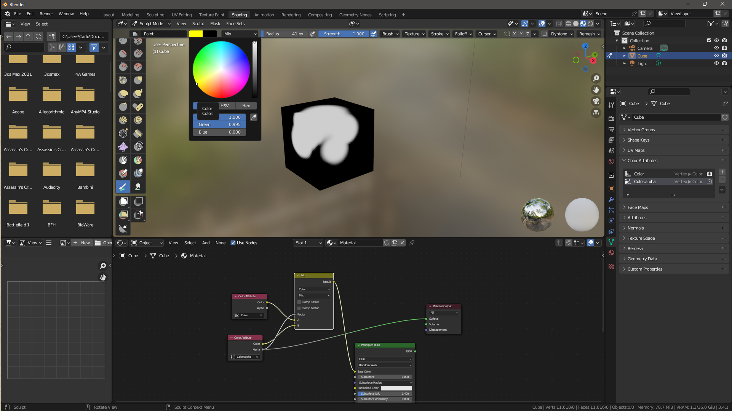Click the HSV color mode button
The image size is (732, 411).
[225, 106]
